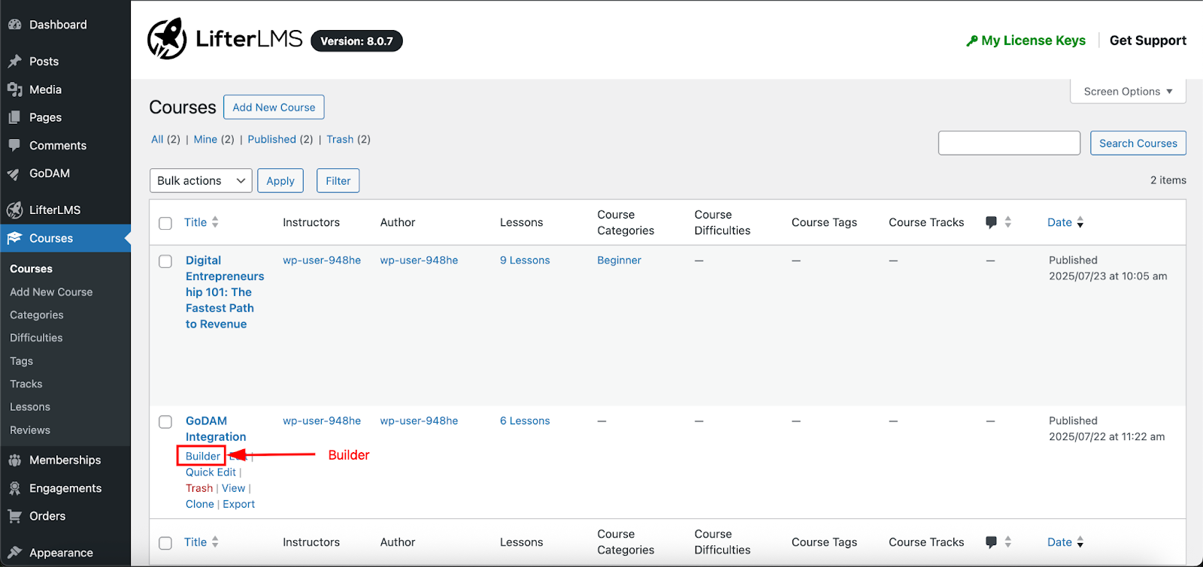This screenshot has height=567, width=1203.
Task: Click the course search input field
Action: coord(1009,143)
